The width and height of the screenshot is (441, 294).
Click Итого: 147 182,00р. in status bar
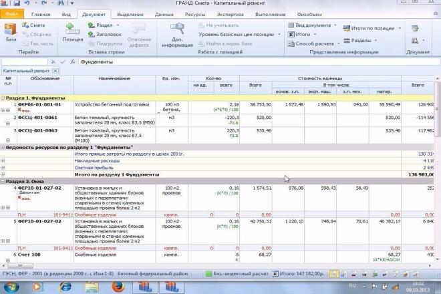(302, 274)
